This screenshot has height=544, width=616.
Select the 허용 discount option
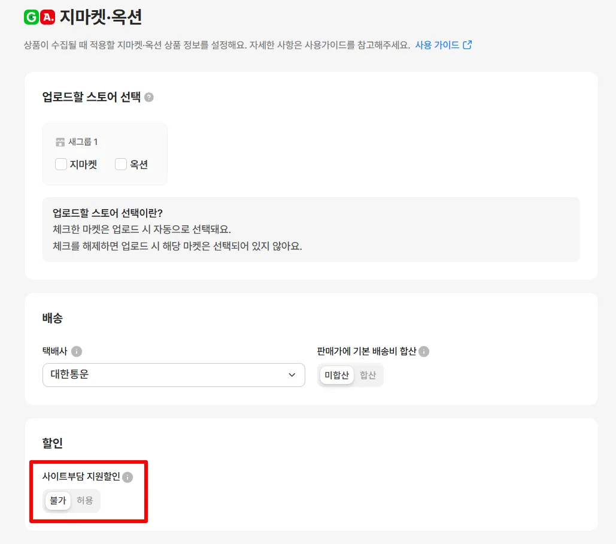[x=85, y=501]
